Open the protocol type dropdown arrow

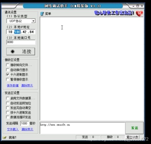coord(33,21)
